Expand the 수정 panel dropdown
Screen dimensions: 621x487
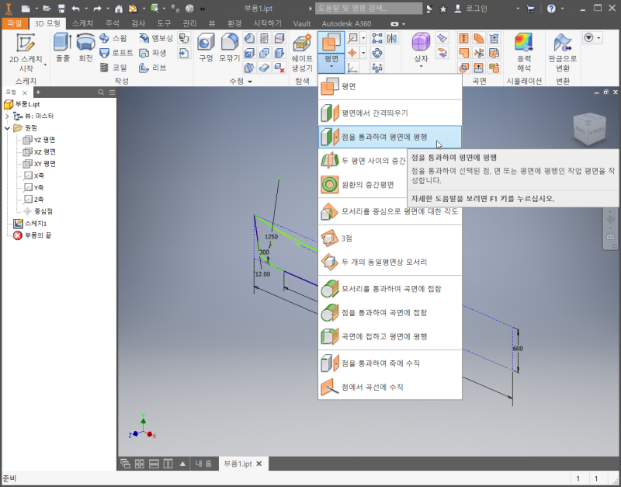(250, 82)
